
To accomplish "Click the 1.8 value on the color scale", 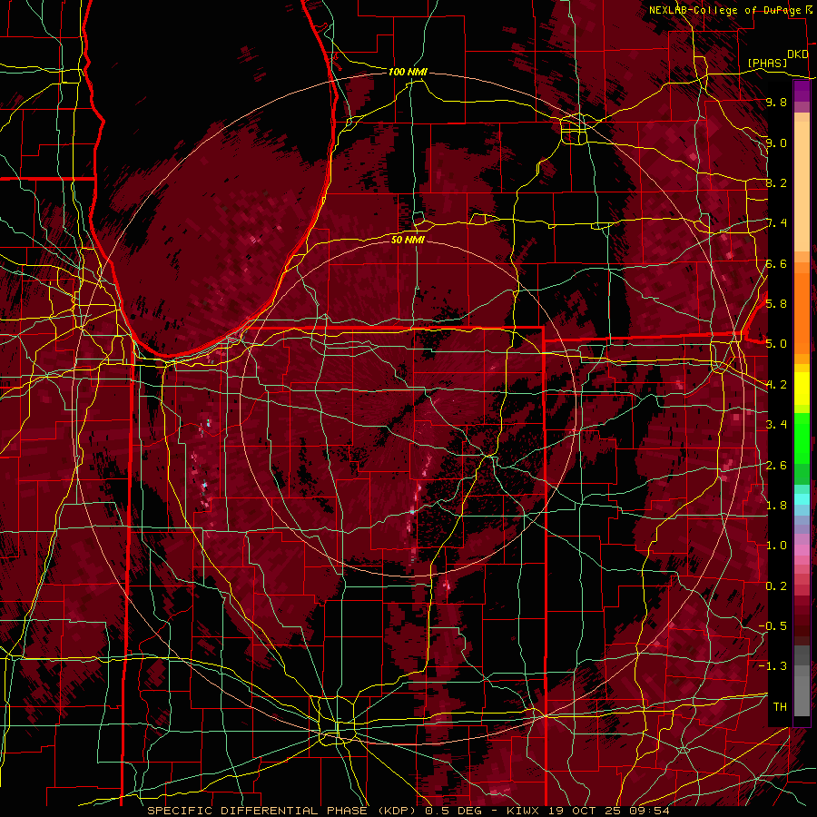I will point(776,506).
